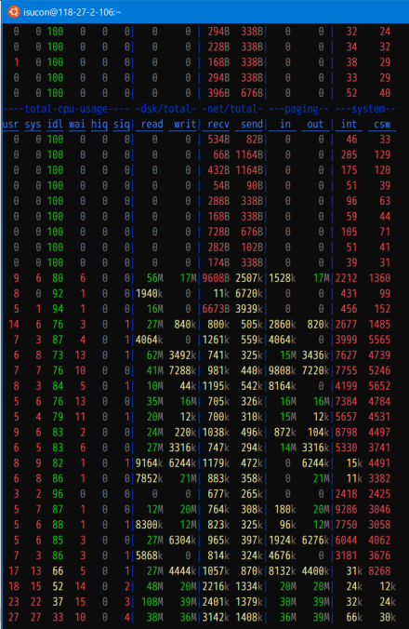Click the 4676k paging in value
Screen dimensions: 409x629
click(283, 555)
